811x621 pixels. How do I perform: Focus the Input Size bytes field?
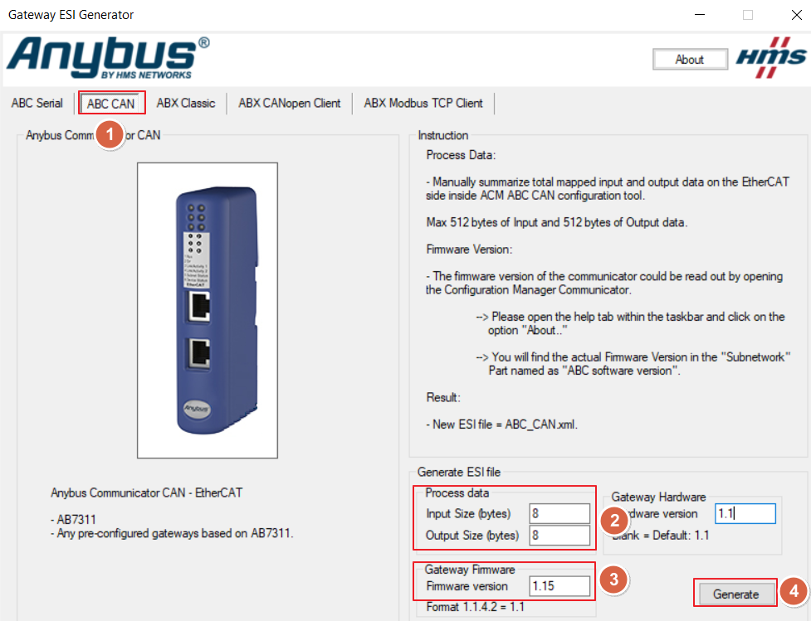559,513
